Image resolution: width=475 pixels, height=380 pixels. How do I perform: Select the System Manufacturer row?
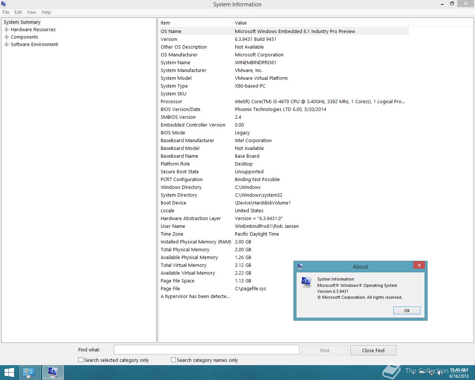tap(284, 70)
